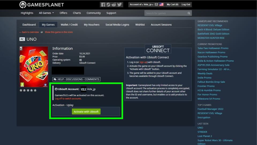Open RESIDENT EVIL Village under Gamesplanet Recommends
The height and width of the screenshot is (145, 257).
210,25
